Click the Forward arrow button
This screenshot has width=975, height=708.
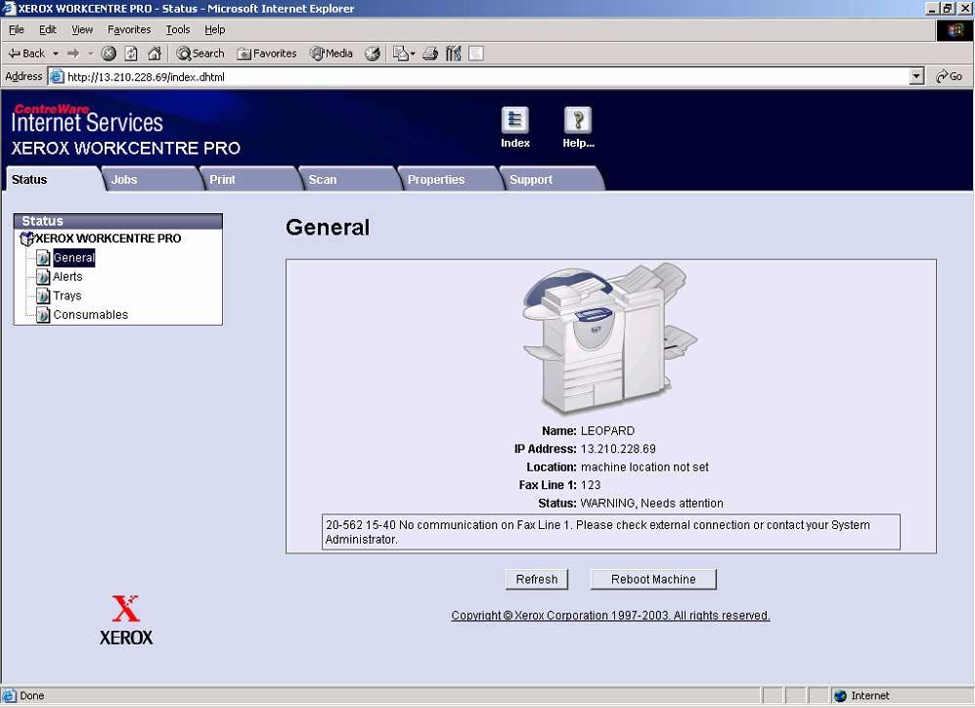click(72, 54)
